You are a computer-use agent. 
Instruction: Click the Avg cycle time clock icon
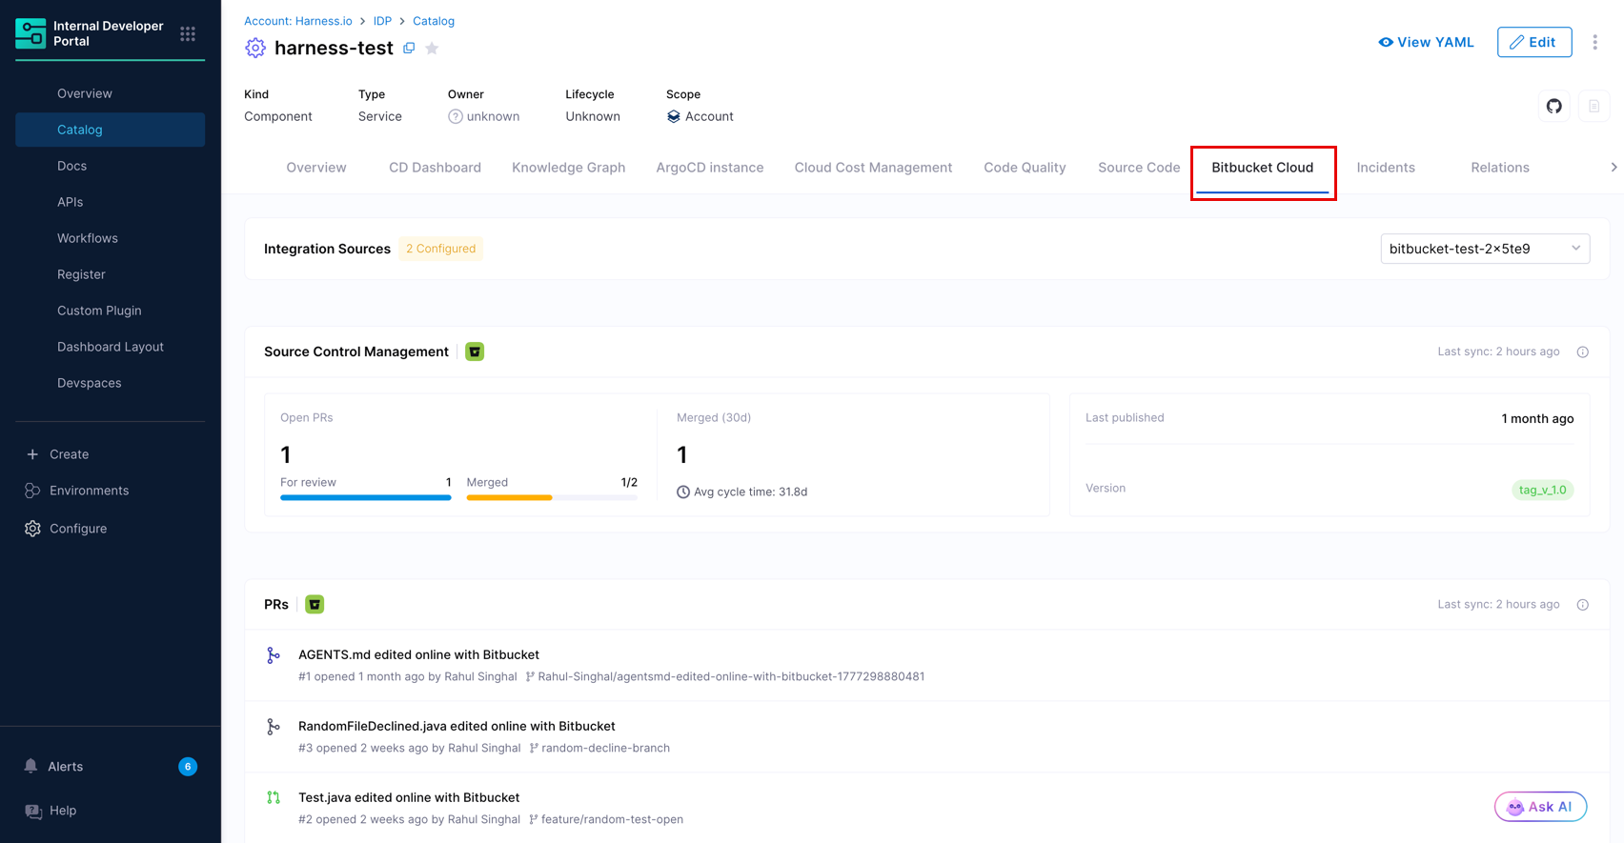coord(683,492)
